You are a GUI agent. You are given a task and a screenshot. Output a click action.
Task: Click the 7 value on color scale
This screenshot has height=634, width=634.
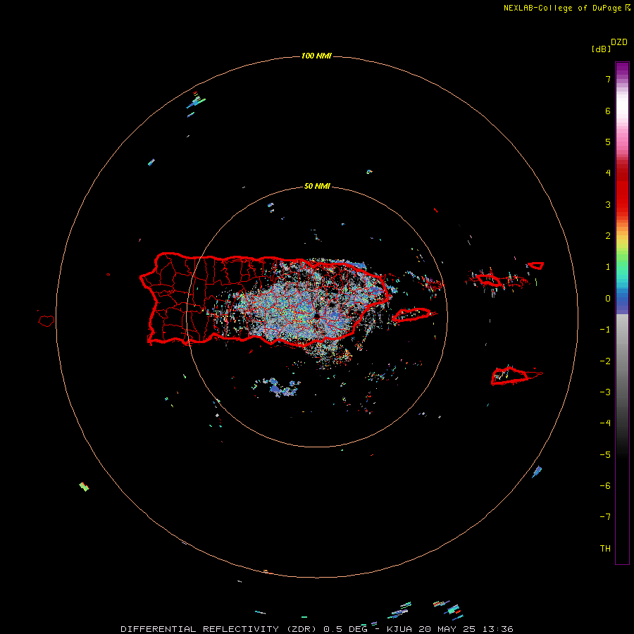click(608, 79)
